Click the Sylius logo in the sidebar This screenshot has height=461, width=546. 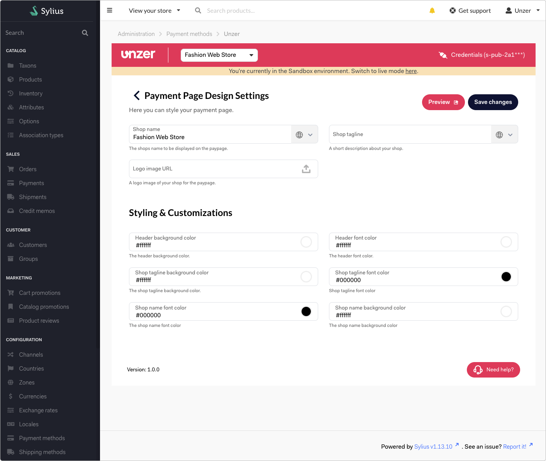click(x=47, y=11)
